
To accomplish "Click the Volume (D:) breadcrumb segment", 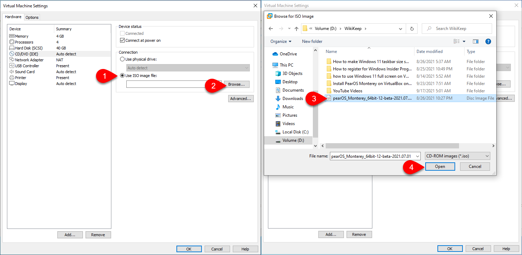I will click(x=325, y=29).
